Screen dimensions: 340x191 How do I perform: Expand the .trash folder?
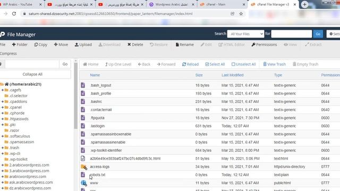pos(3,147)
